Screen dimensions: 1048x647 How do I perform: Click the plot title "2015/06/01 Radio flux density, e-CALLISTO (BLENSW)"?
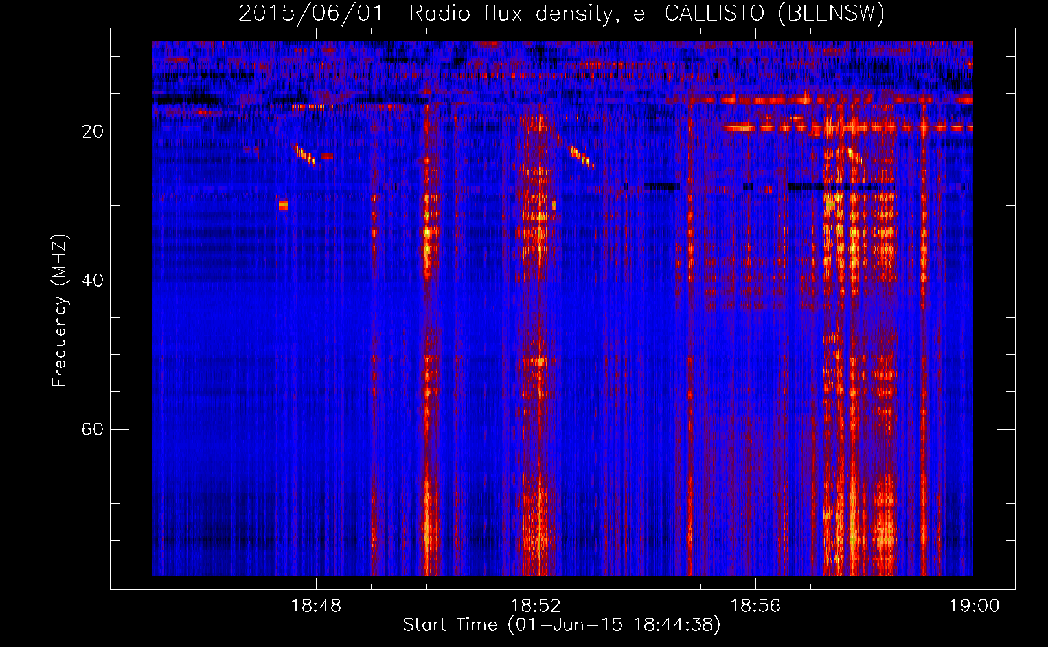562,13
